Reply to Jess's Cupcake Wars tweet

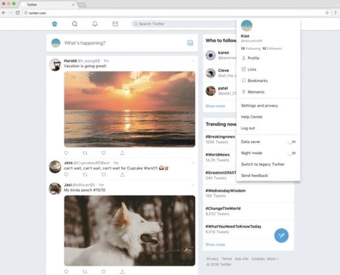pos(66,175)
